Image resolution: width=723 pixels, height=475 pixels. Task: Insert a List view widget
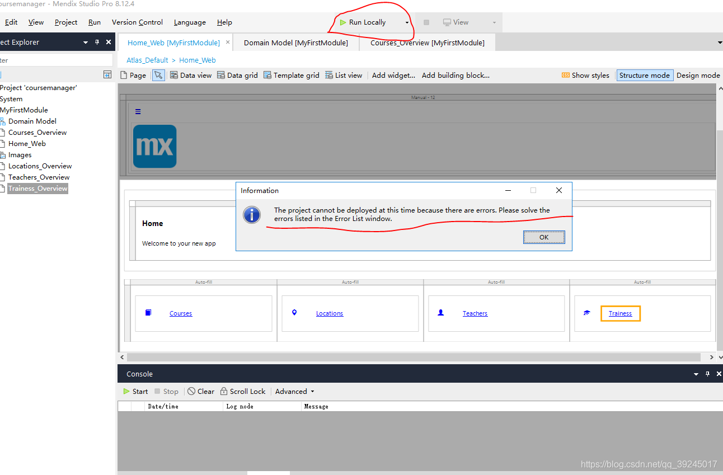coord(343,76)
